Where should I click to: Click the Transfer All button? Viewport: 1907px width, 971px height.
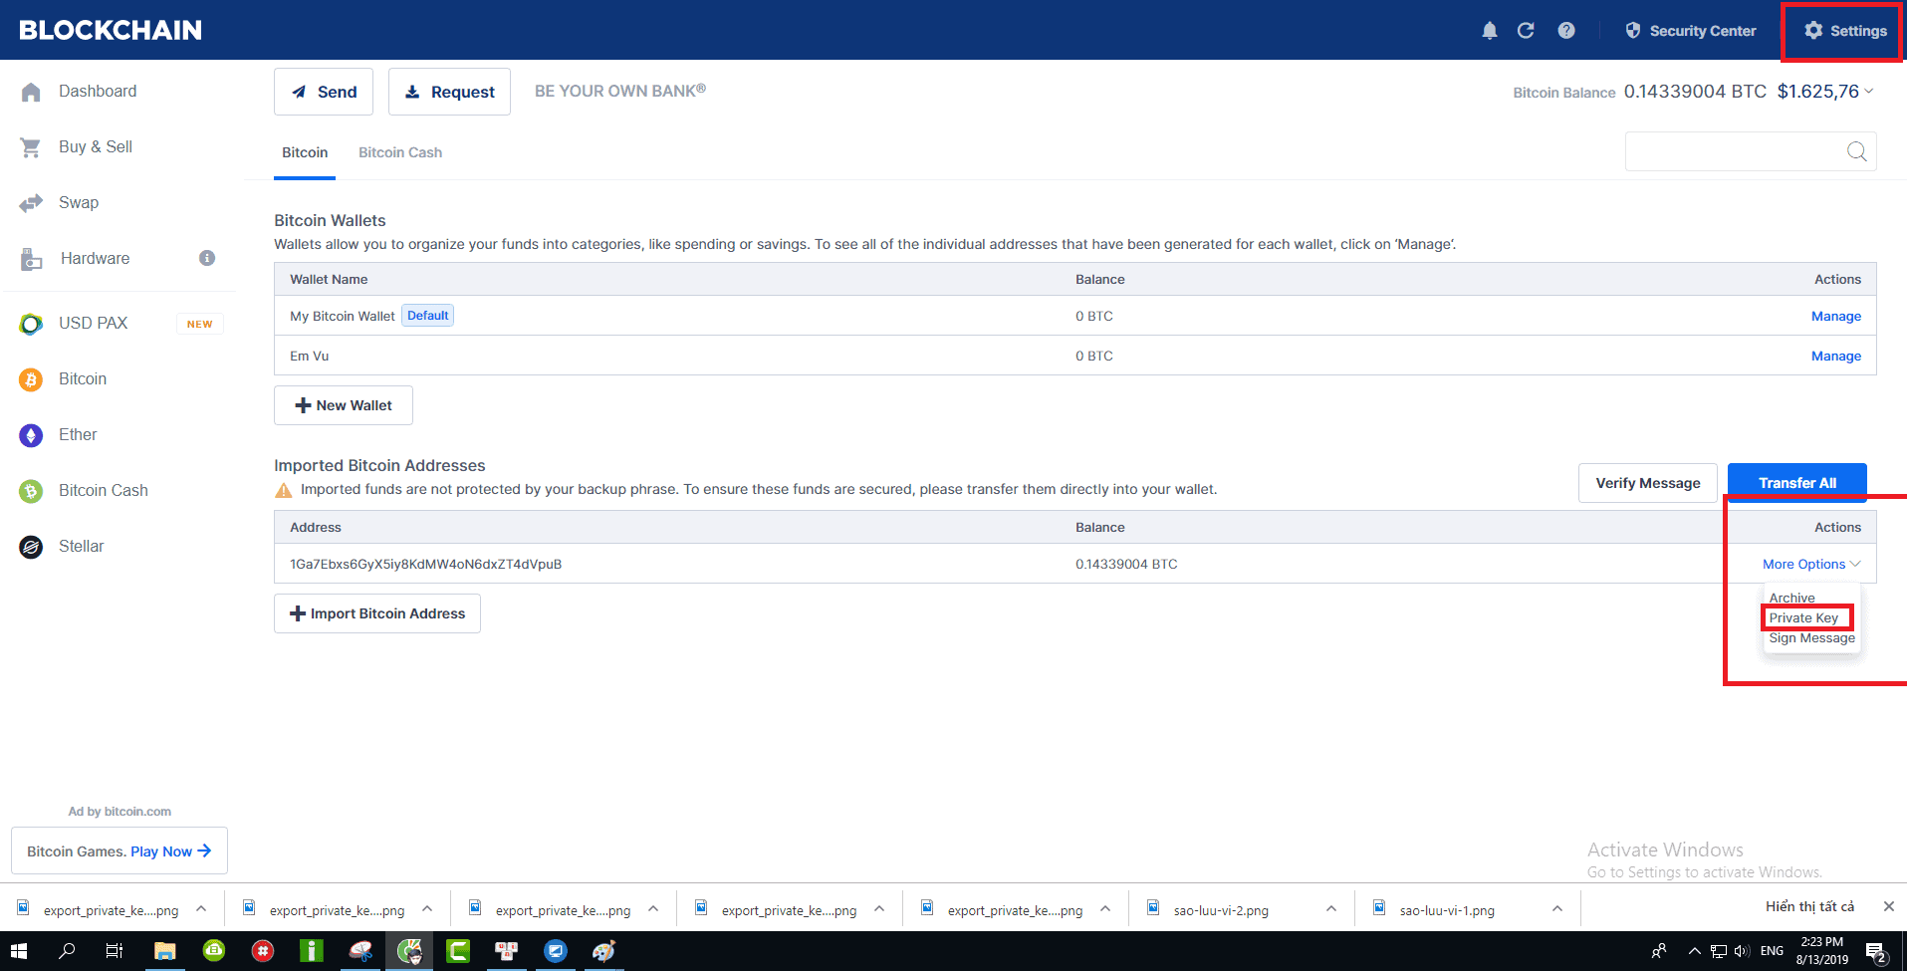click(1796, 483)
